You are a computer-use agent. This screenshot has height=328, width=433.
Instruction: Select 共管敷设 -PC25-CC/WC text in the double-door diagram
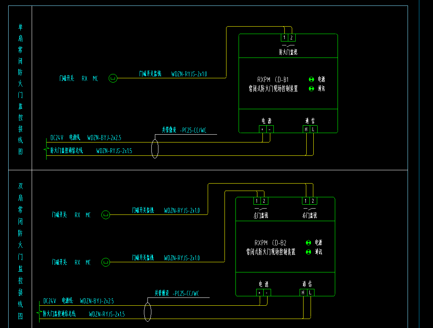(x=177, y=293)
